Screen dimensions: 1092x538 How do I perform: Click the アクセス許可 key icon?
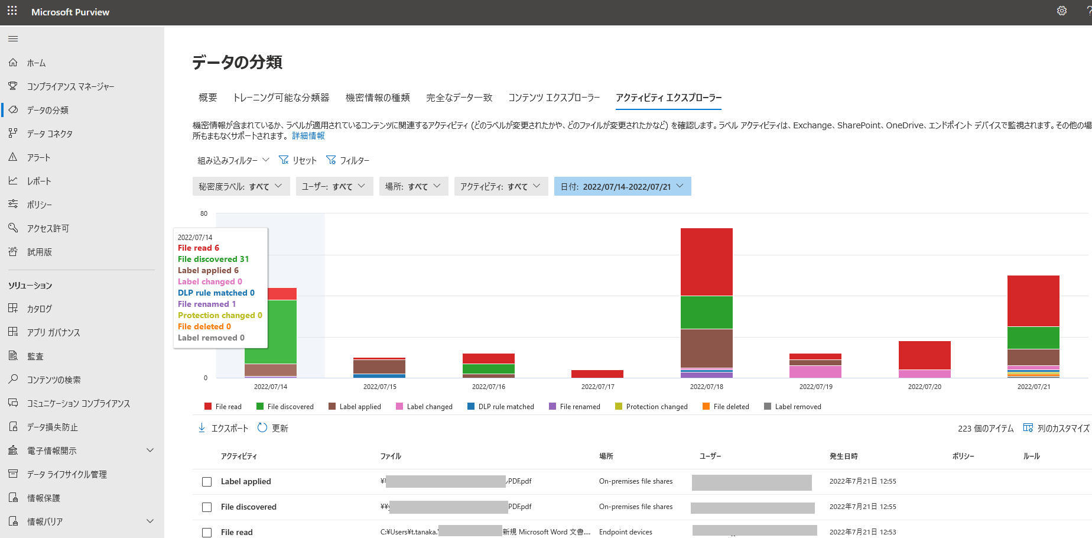(x=13, y=228)
